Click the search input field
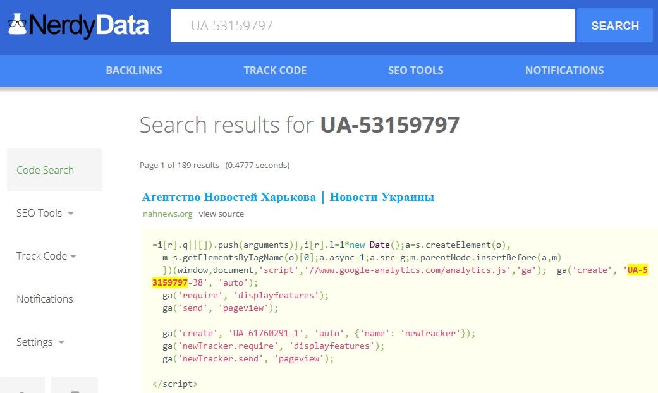 (373, 25)
